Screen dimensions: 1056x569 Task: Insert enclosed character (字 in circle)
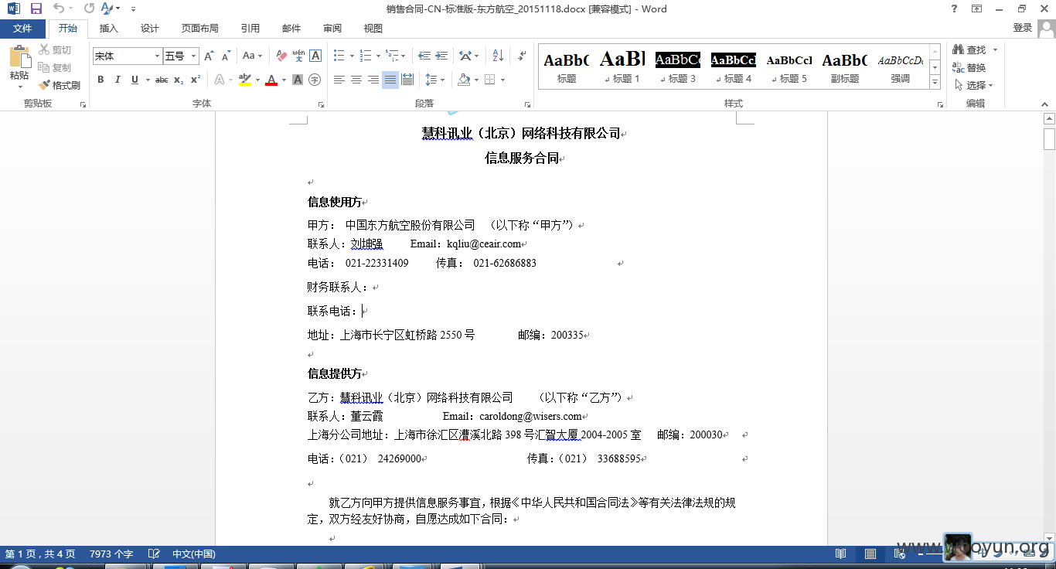click(x=315, y=80)
